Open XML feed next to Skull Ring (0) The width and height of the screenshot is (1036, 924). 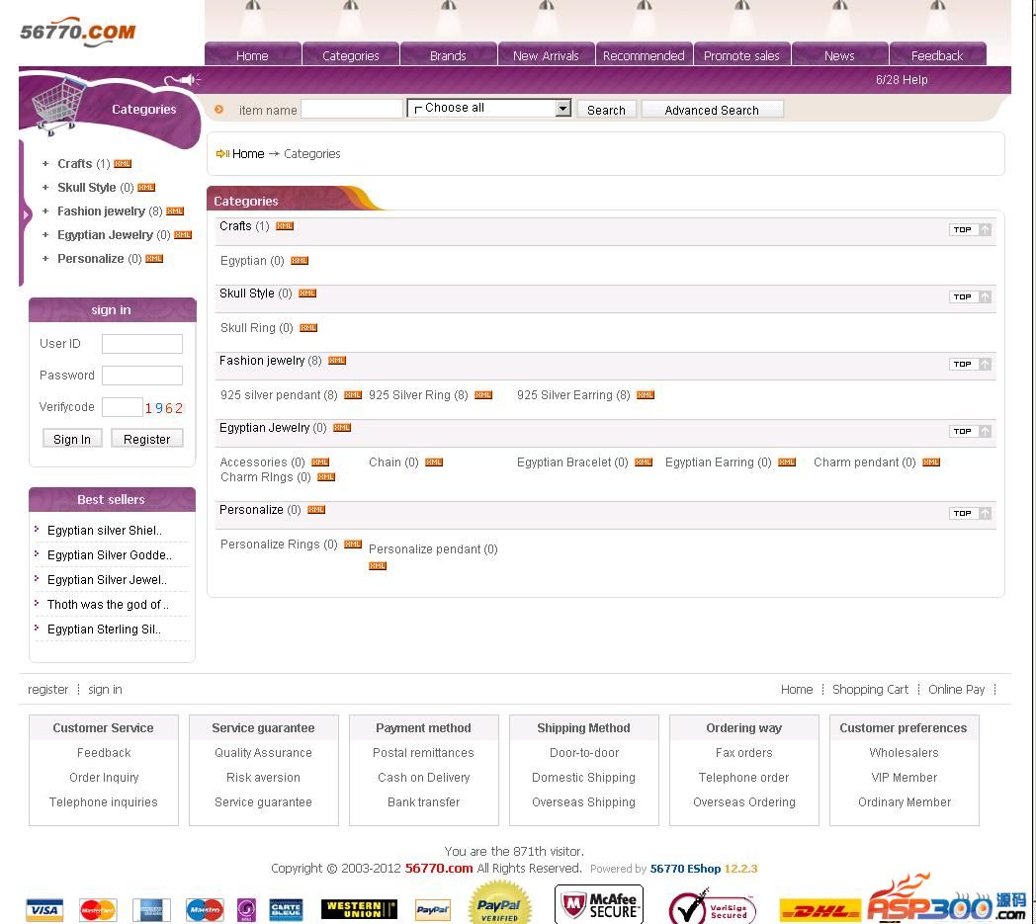point(308,328)
